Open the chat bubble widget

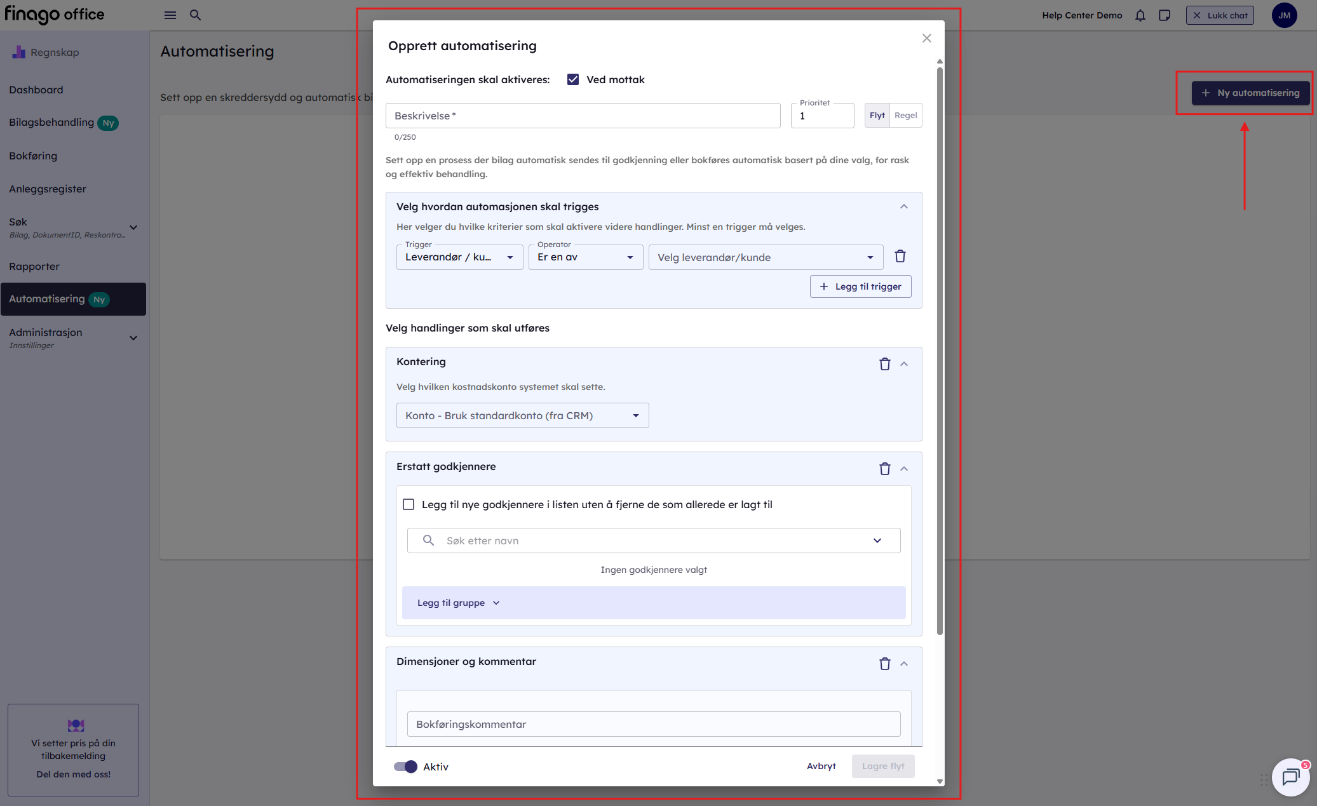tap(1290, 776)
